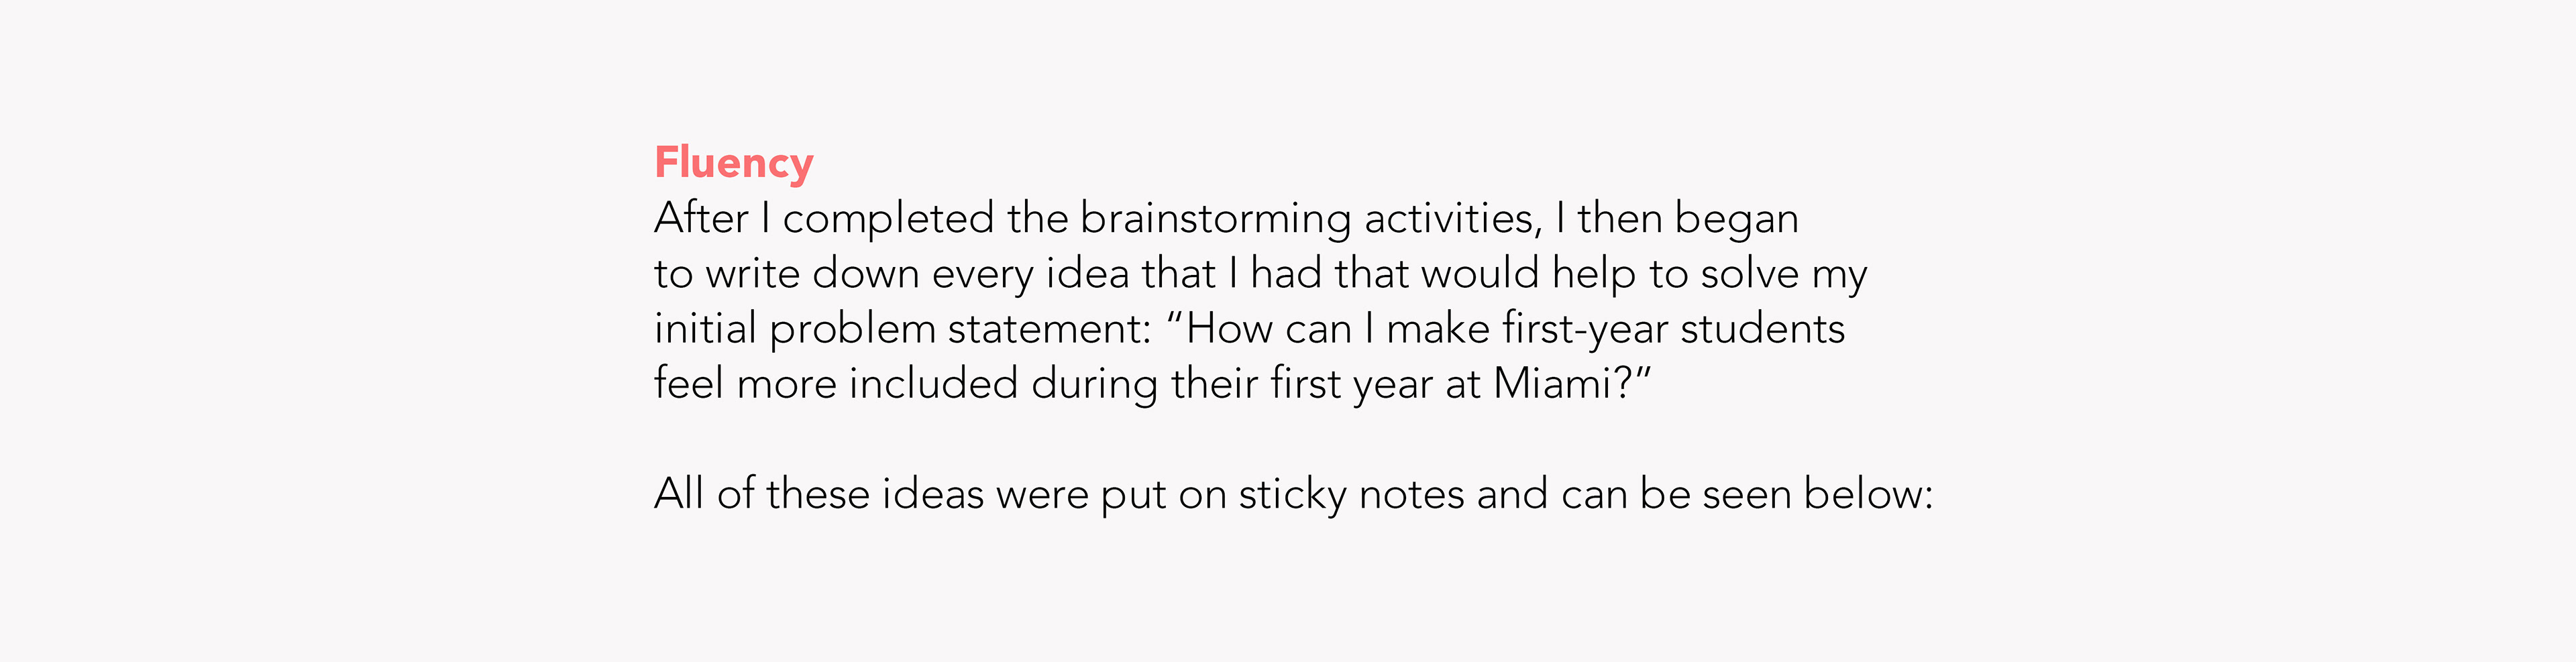
Task: Click the word "included"
Action: pyautogui.click(x=933, y=384)
